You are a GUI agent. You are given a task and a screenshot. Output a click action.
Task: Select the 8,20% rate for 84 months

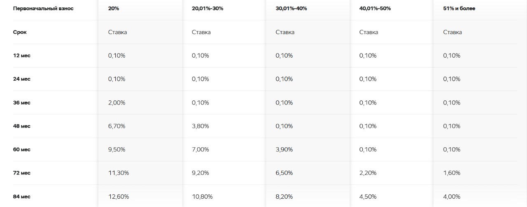pyautogui.click(x=284, y=196)
